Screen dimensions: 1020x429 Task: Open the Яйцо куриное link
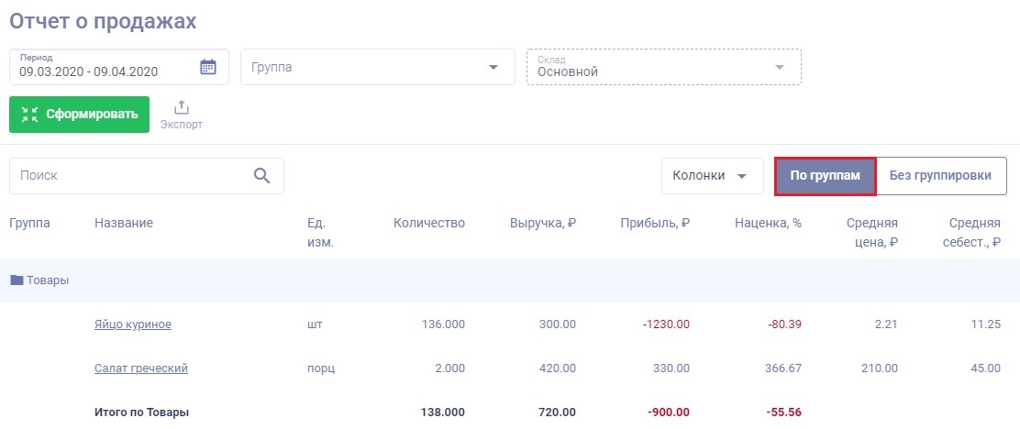[x=133, y=324]
